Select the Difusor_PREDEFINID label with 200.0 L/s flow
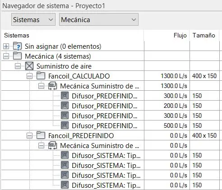Viewport: 222px width, 190px height. pos(105,106)
